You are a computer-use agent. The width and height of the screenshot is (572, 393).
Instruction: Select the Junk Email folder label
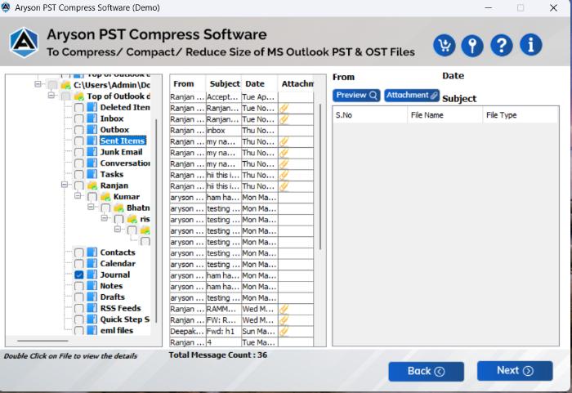click(121, 152)
